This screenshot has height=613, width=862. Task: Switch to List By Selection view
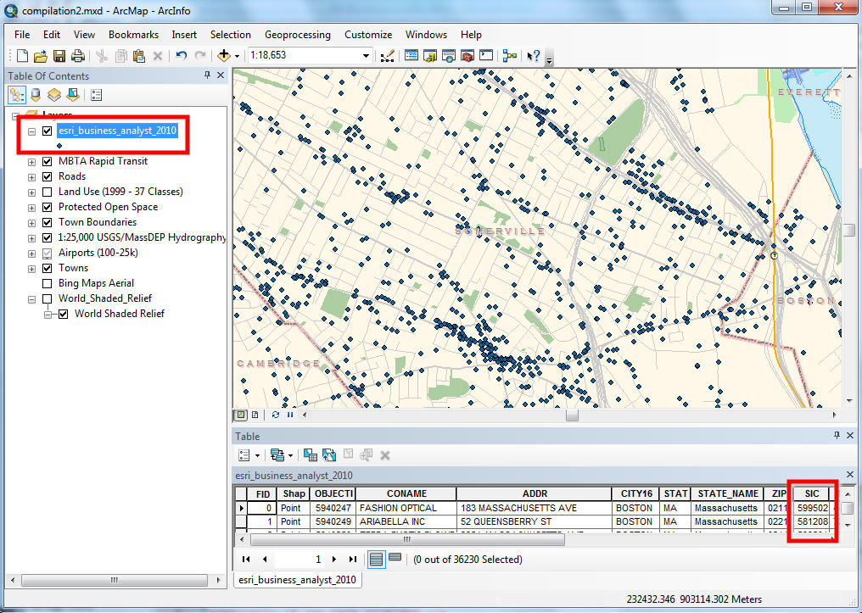click(x=73, y=95)
